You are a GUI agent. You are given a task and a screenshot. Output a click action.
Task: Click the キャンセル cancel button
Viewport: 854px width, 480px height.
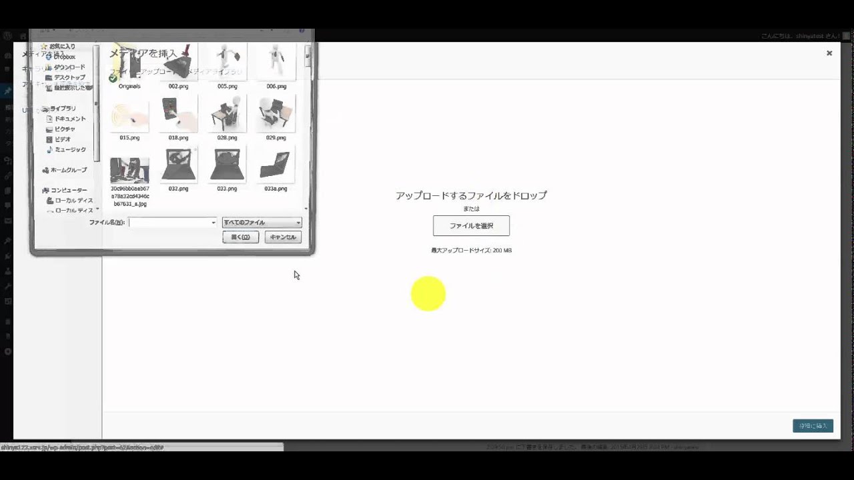pyautogui.click(x=283, y=237)
